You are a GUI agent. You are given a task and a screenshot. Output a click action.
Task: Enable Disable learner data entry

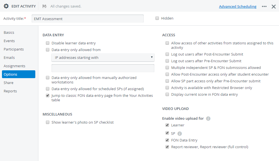[48, 43]
